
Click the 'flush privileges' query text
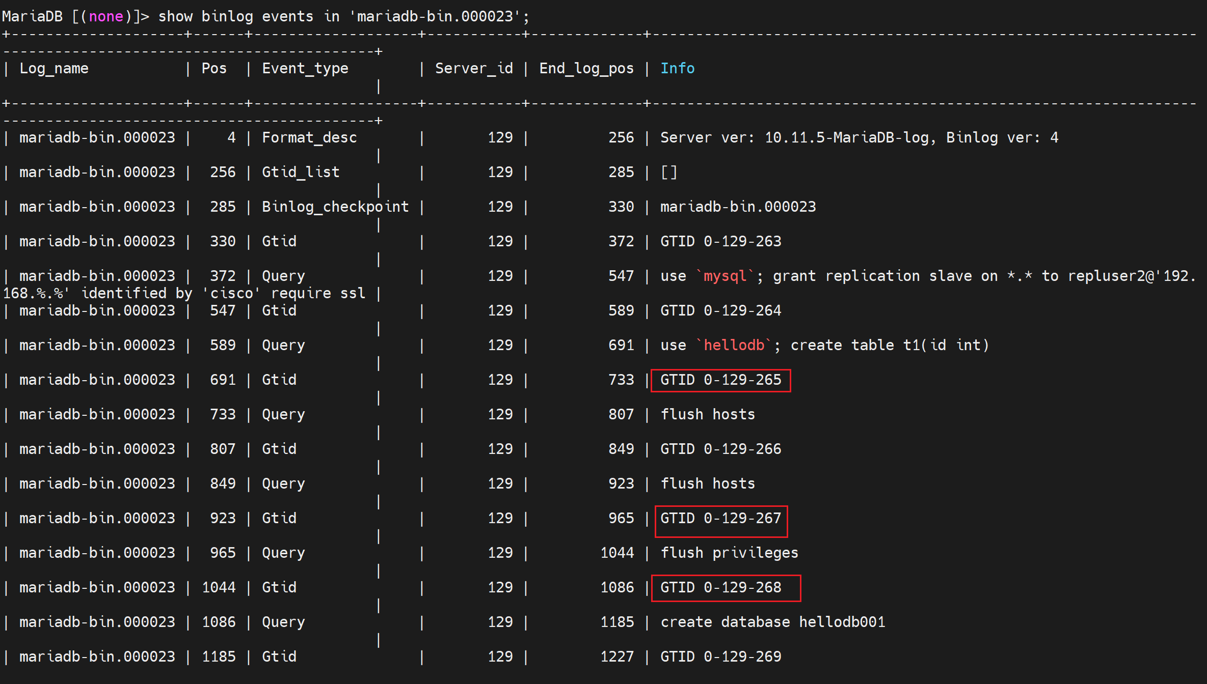point(730,553)
